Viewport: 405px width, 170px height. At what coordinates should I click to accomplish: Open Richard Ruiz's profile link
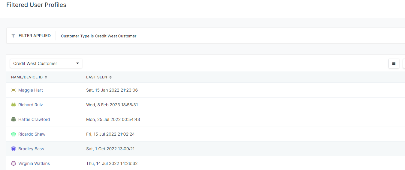[x=31, y=105]
